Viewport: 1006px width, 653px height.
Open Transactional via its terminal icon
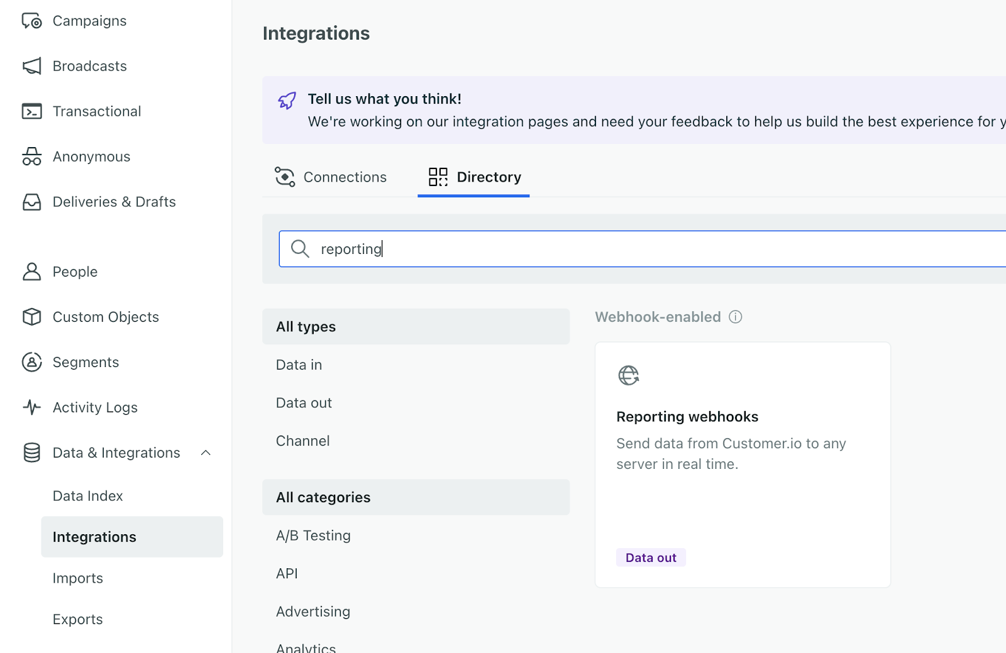(x=30, y=111)
